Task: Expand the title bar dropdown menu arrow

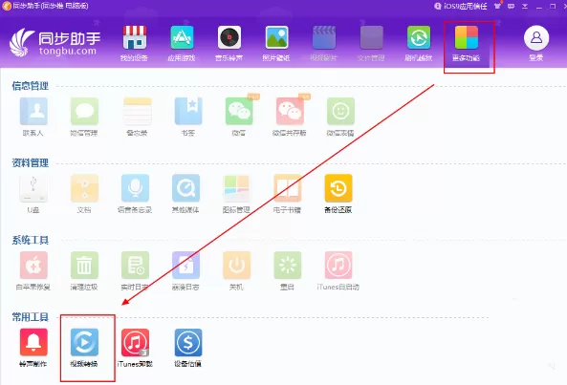Action: click(x=525, y=6)
